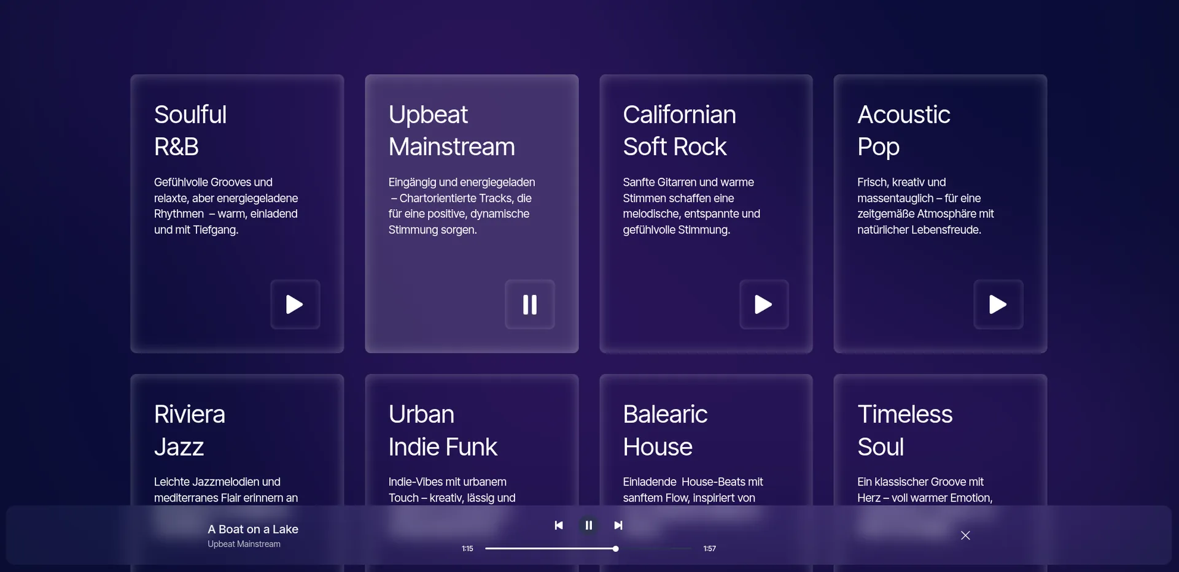This screenshot has height=572, width=1179.
Task: Pause the Upbeat Mainstream card
Action: (530, 305)
